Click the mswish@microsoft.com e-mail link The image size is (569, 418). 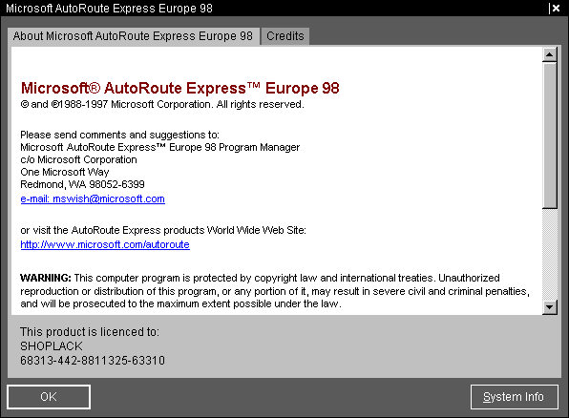93,199
